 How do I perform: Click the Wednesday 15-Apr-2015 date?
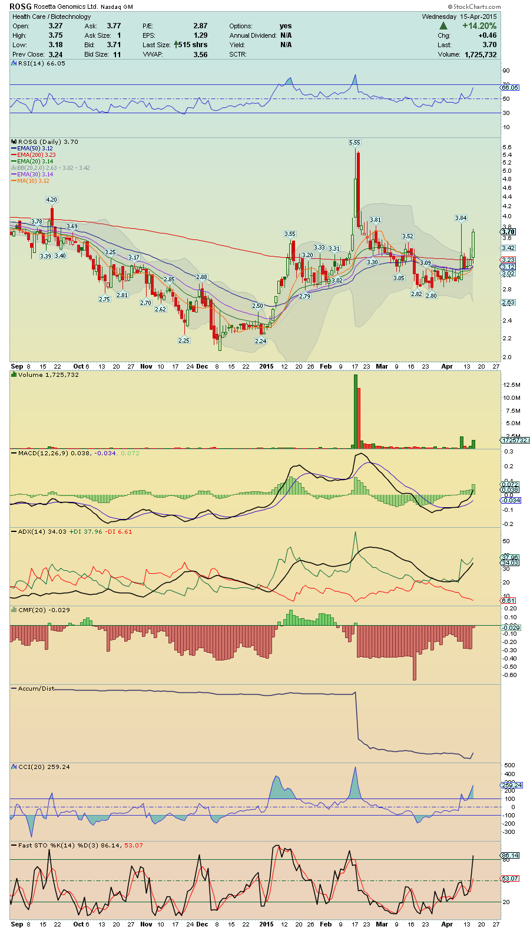(459, 17)
